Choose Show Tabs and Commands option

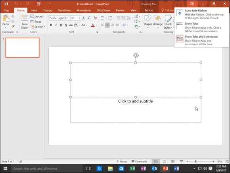pyautogui.click(x=201, y=40)
